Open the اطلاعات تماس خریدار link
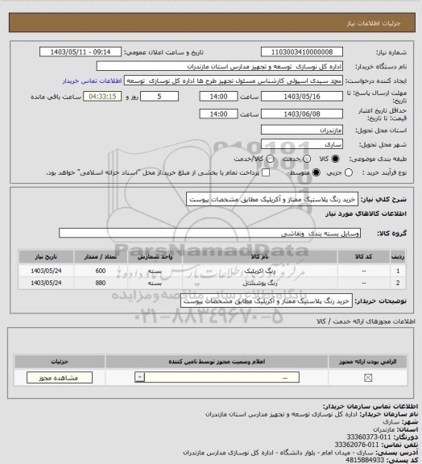This screenshot has height=464, width=422. (x=92, y=81)
